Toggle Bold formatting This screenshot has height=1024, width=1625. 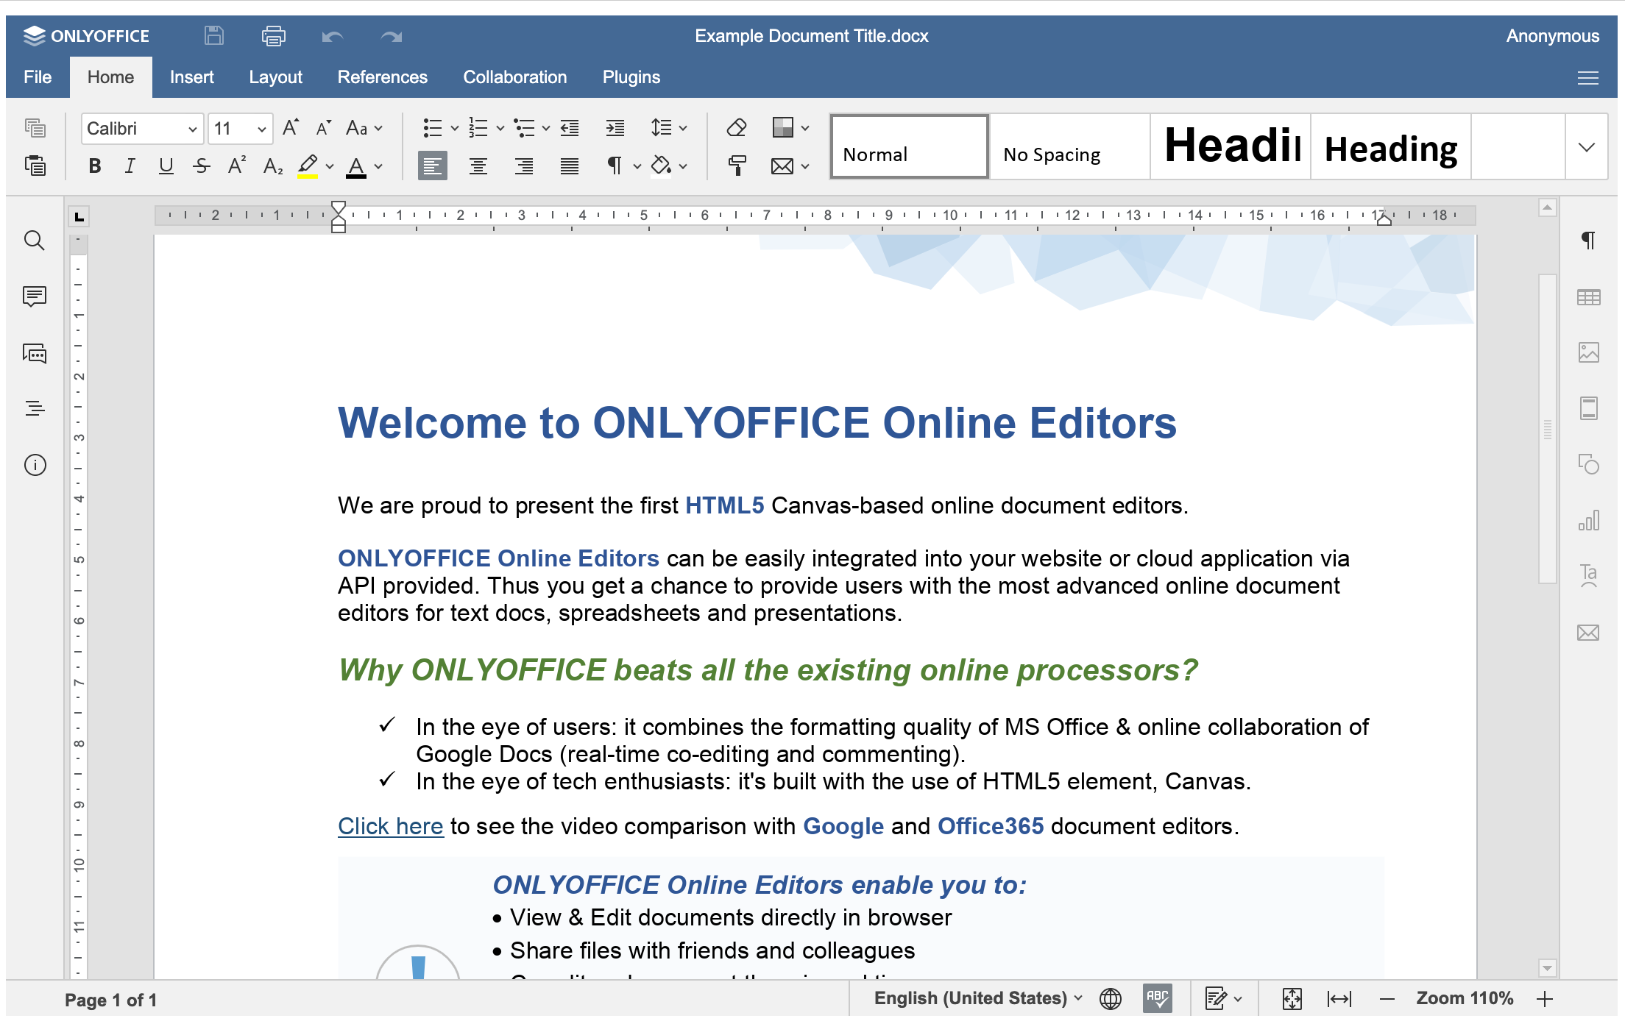(x=94, y=166)
